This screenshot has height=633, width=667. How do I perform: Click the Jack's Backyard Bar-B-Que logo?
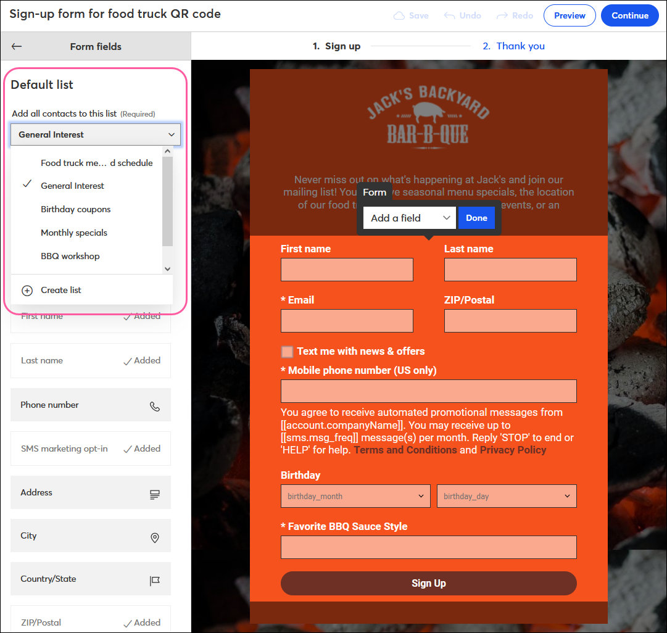[x=428, y=117]
